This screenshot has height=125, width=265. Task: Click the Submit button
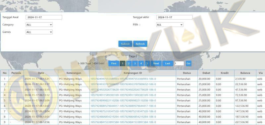[x=125, y=44]
